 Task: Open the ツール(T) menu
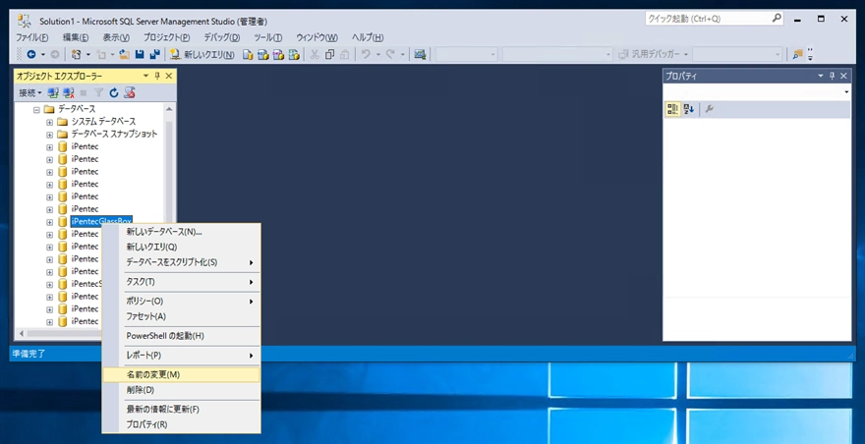[x=268, y=37]
